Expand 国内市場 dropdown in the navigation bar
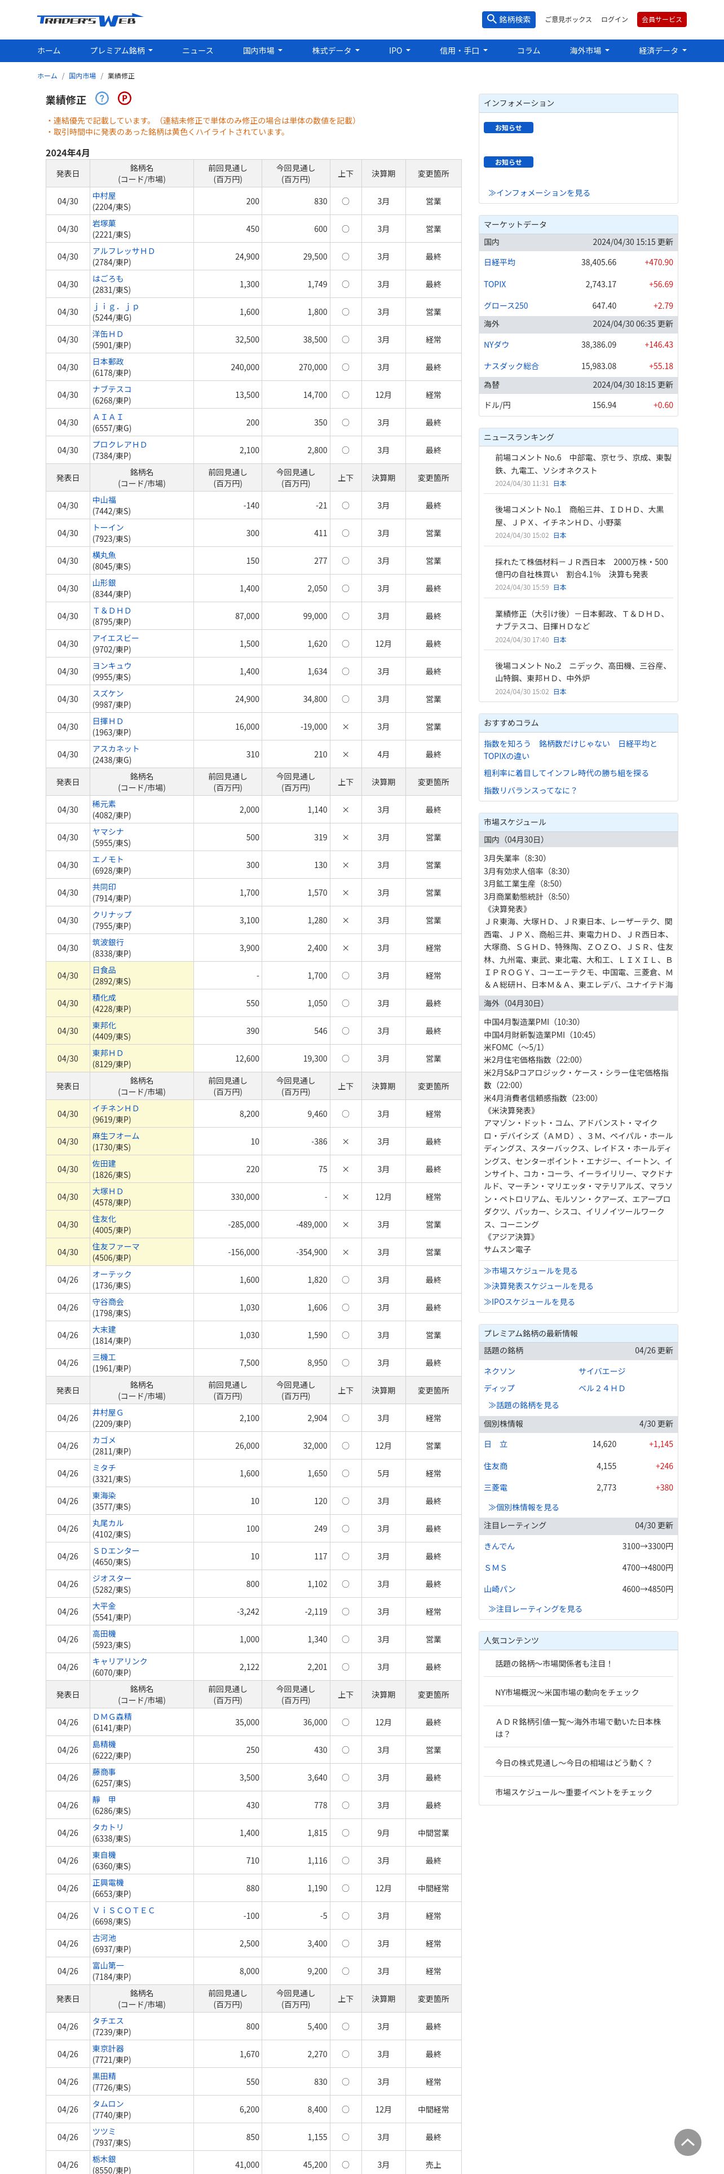The height and width of the screenshot is (2174, 724). click(x=263, y=51)
